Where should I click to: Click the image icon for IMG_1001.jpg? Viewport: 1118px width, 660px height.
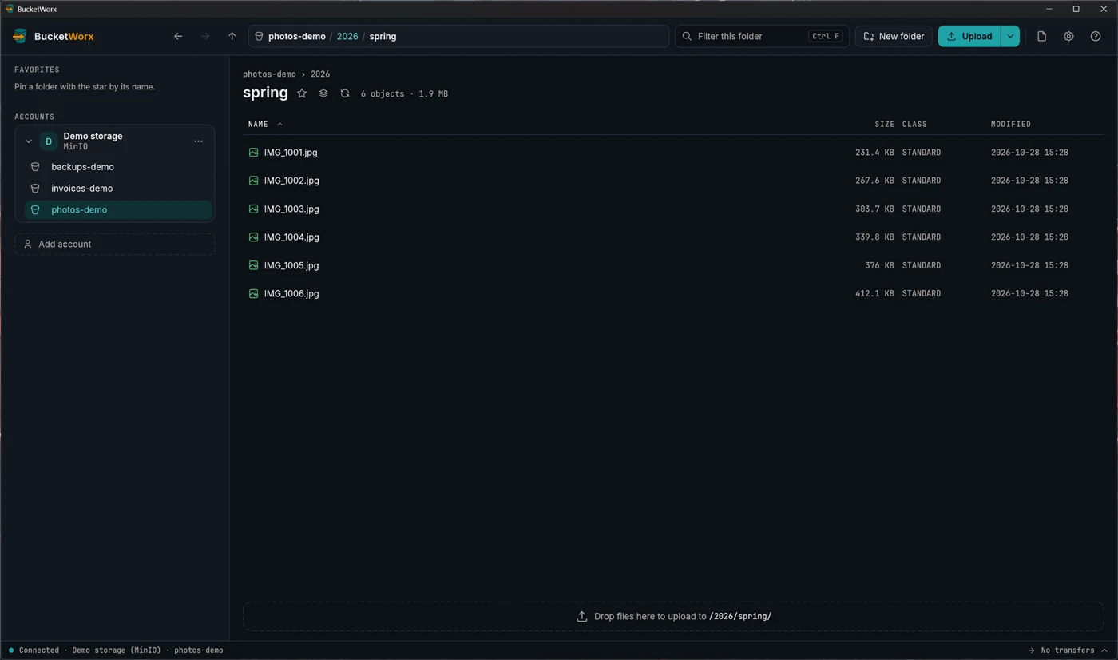pyautogui.click(x=253, y=152)
